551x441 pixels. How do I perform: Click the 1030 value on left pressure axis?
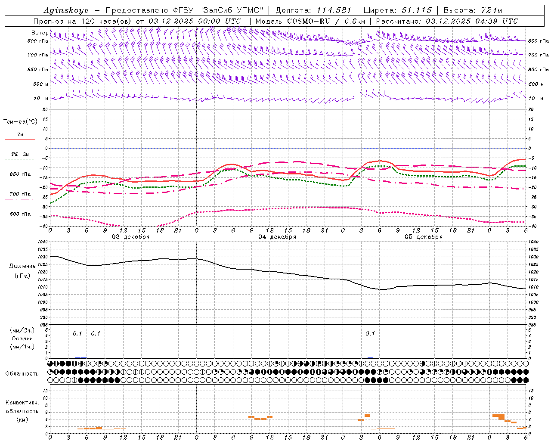coord(42,257)
